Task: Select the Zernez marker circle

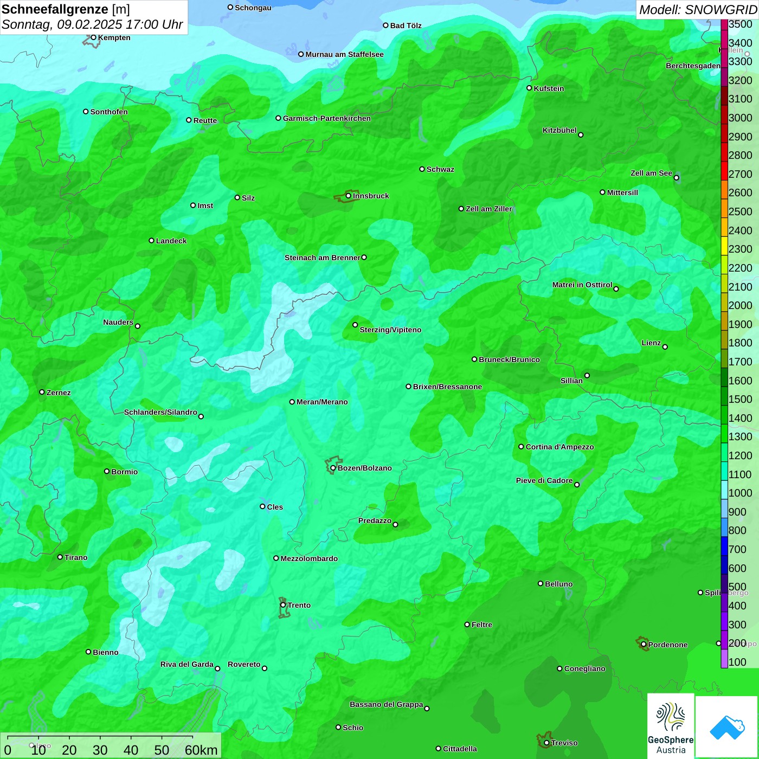Action: point(42,392)
